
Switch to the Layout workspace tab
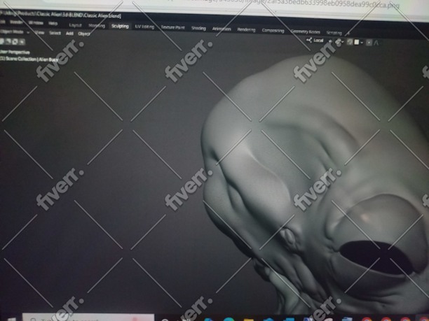pos(75,25)
